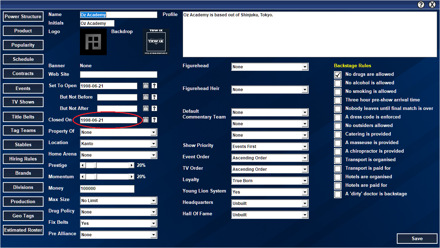Open the Power Structure section
Screen dimensions: 440x248
click(x=23, y=17)
